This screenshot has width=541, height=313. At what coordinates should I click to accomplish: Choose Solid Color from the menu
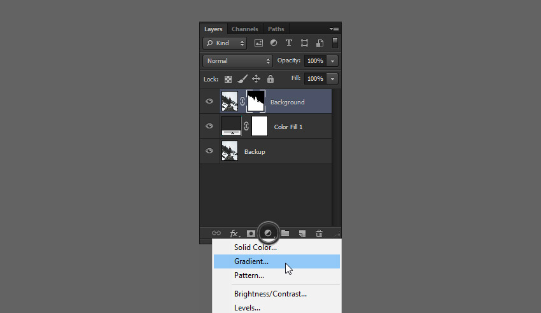point(277,247)
